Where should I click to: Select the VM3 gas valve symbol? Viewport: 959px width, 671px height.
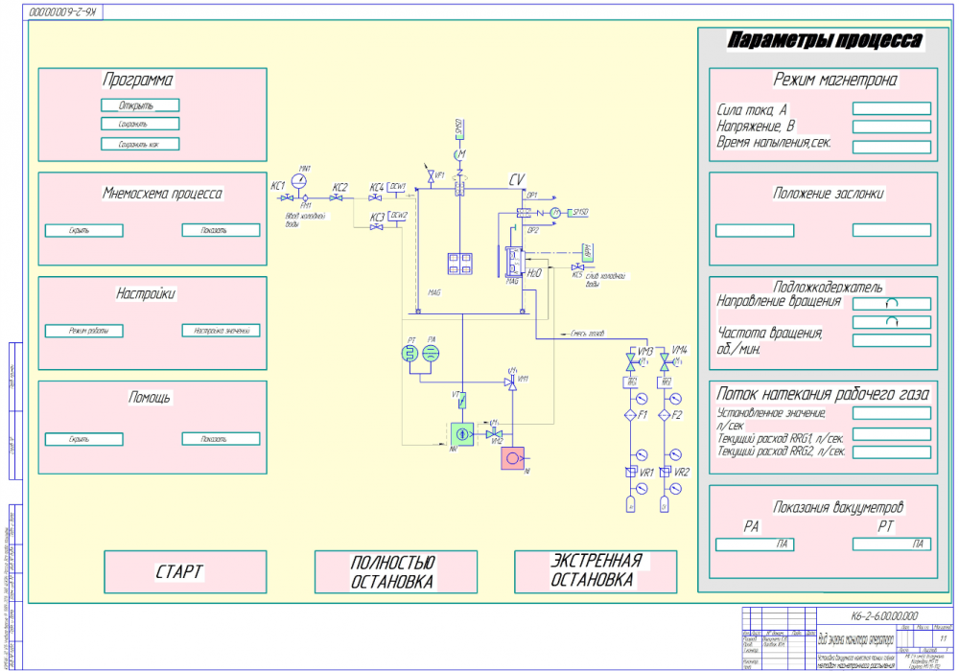pyautogui.click(x=632, y=359)
